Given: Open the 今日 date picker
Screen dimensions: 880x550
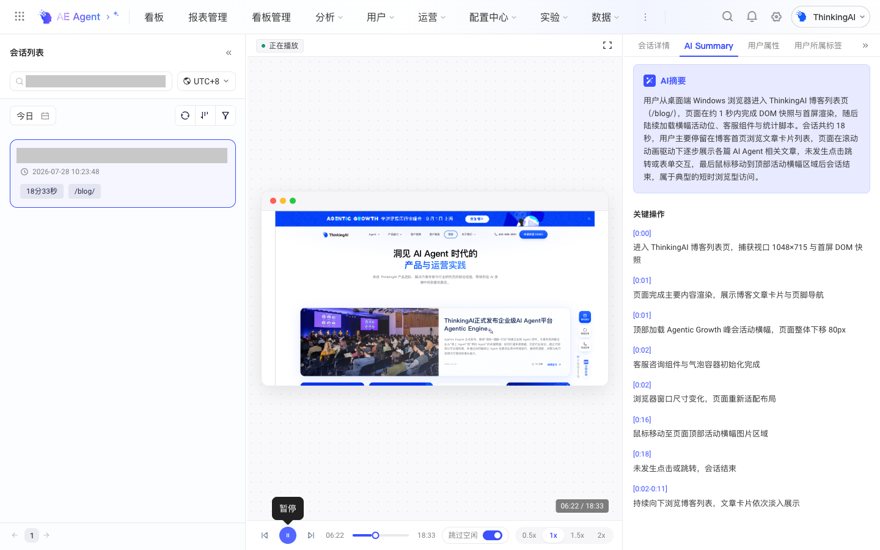Looking at the screenshot, I should point(33,116).
